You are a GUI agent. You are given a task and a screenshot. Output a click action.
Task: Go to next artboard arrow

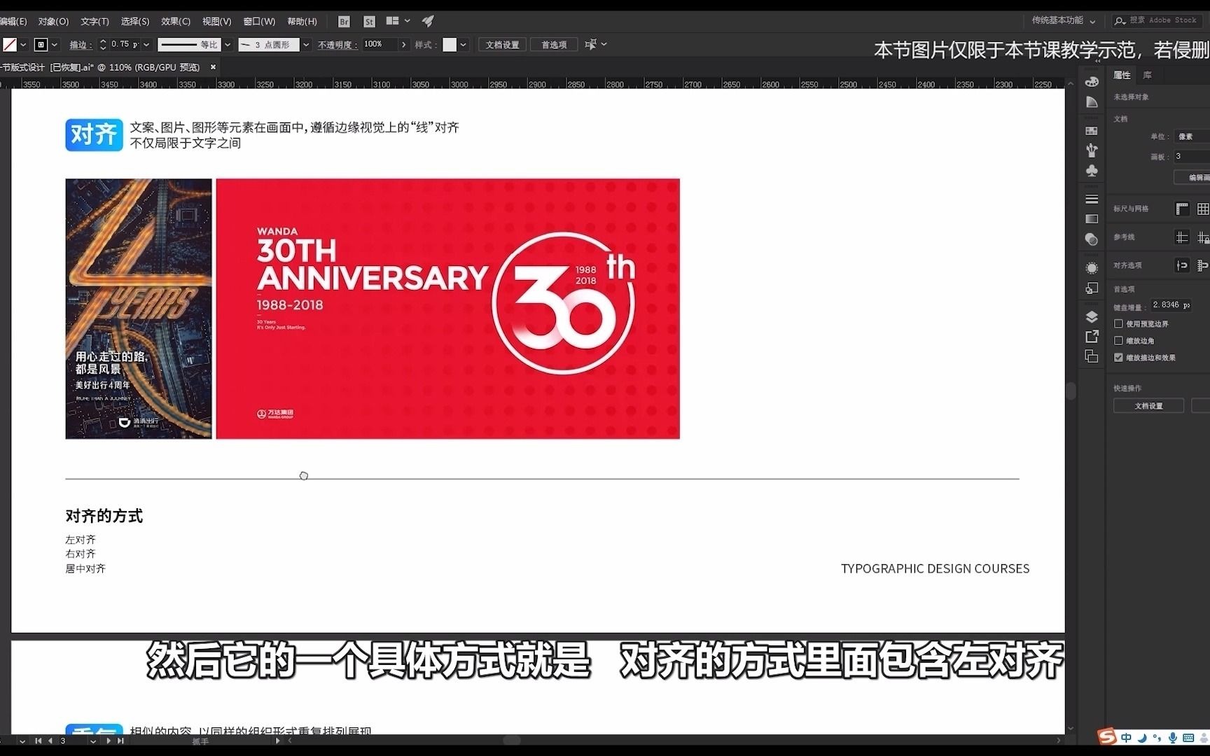coord(109,741)
